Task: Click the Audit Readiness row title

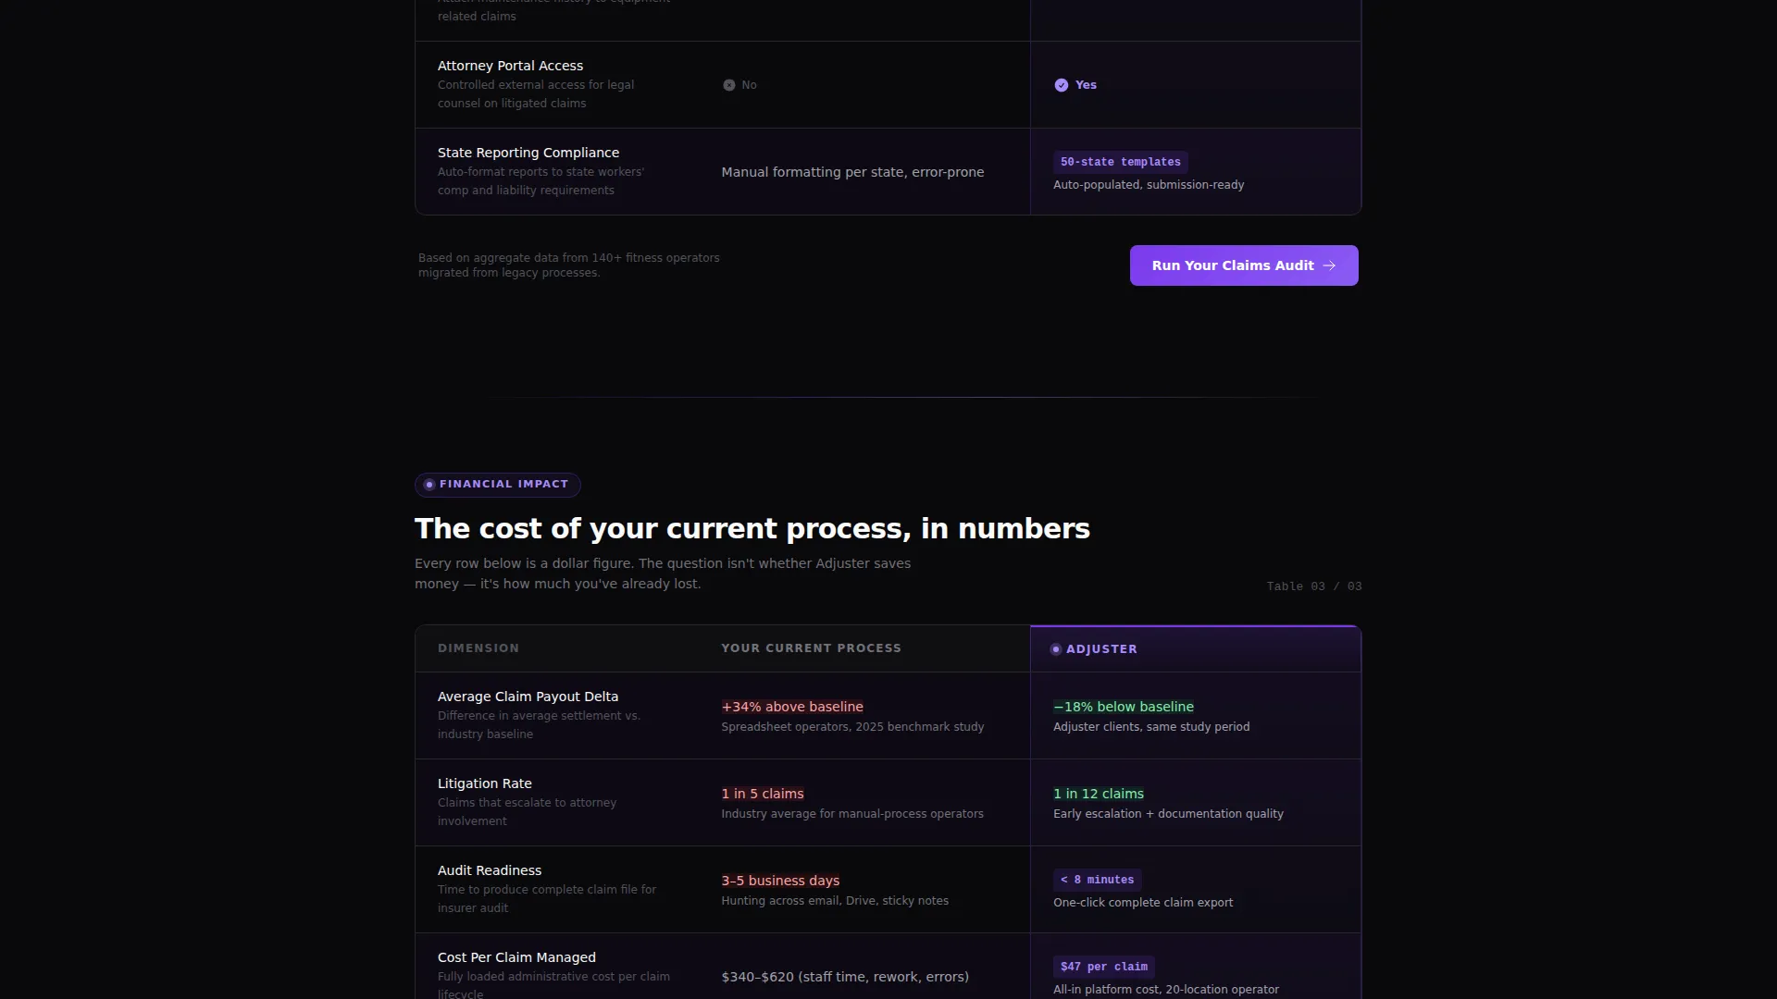Action: 490,870
